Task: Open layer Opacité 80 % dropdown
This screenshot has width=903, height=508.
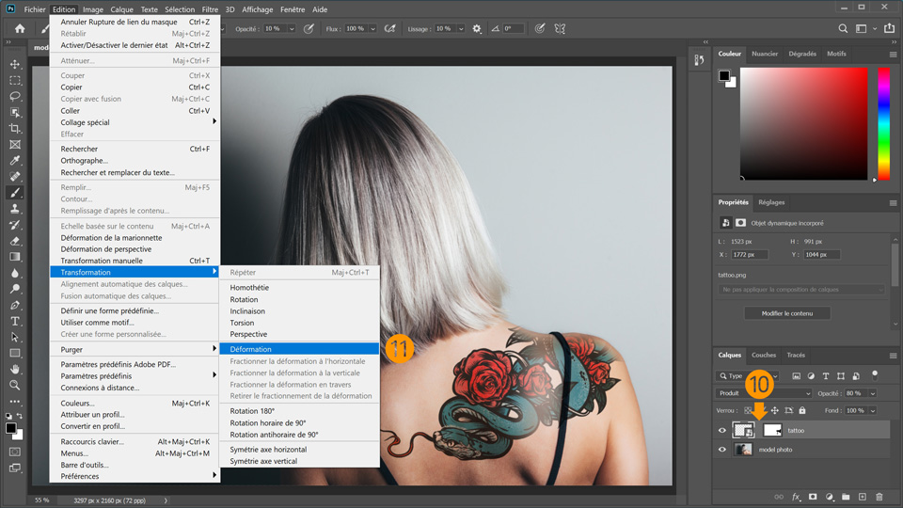Action: (x=873, y=393)
